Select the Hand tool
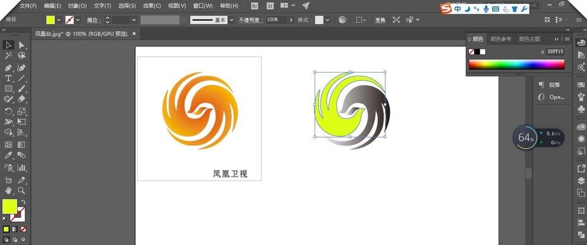The image size is (587, 245). click(8, 191)
